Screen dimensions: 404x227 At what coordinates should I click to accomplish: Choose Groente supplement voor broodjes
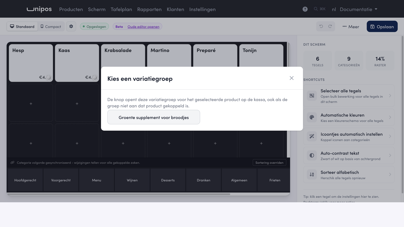pos(154,117)
